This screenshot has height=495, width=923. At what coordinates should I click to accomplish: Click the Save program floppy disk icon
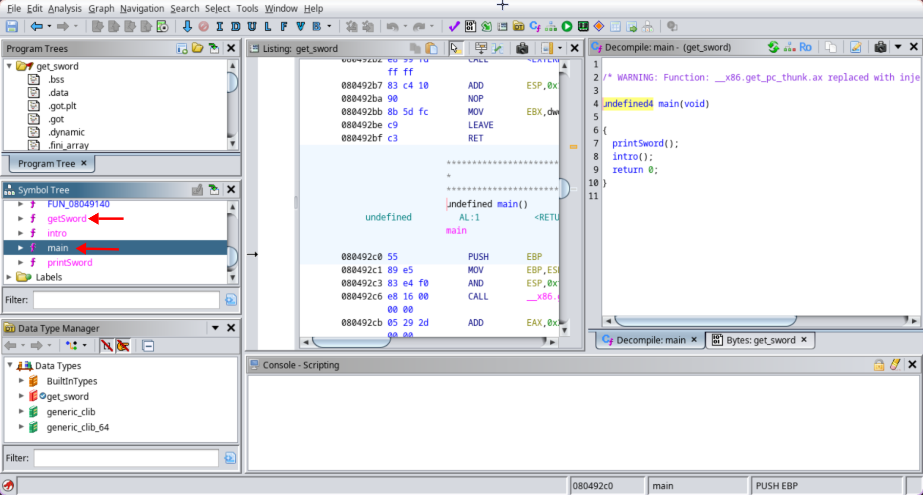[x=12, y=26]
